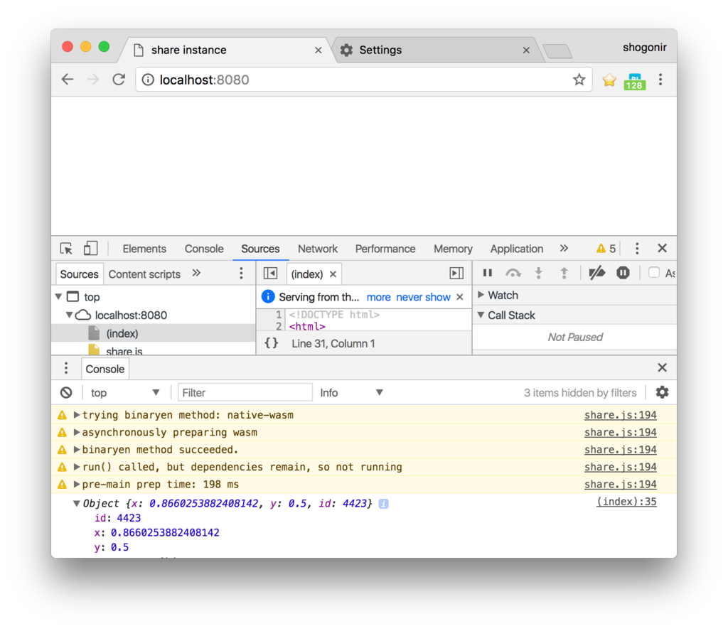The width and height of the screenshot is (728, 631).
Task: Bookmark this page with the star
Action: coord(579,80)
